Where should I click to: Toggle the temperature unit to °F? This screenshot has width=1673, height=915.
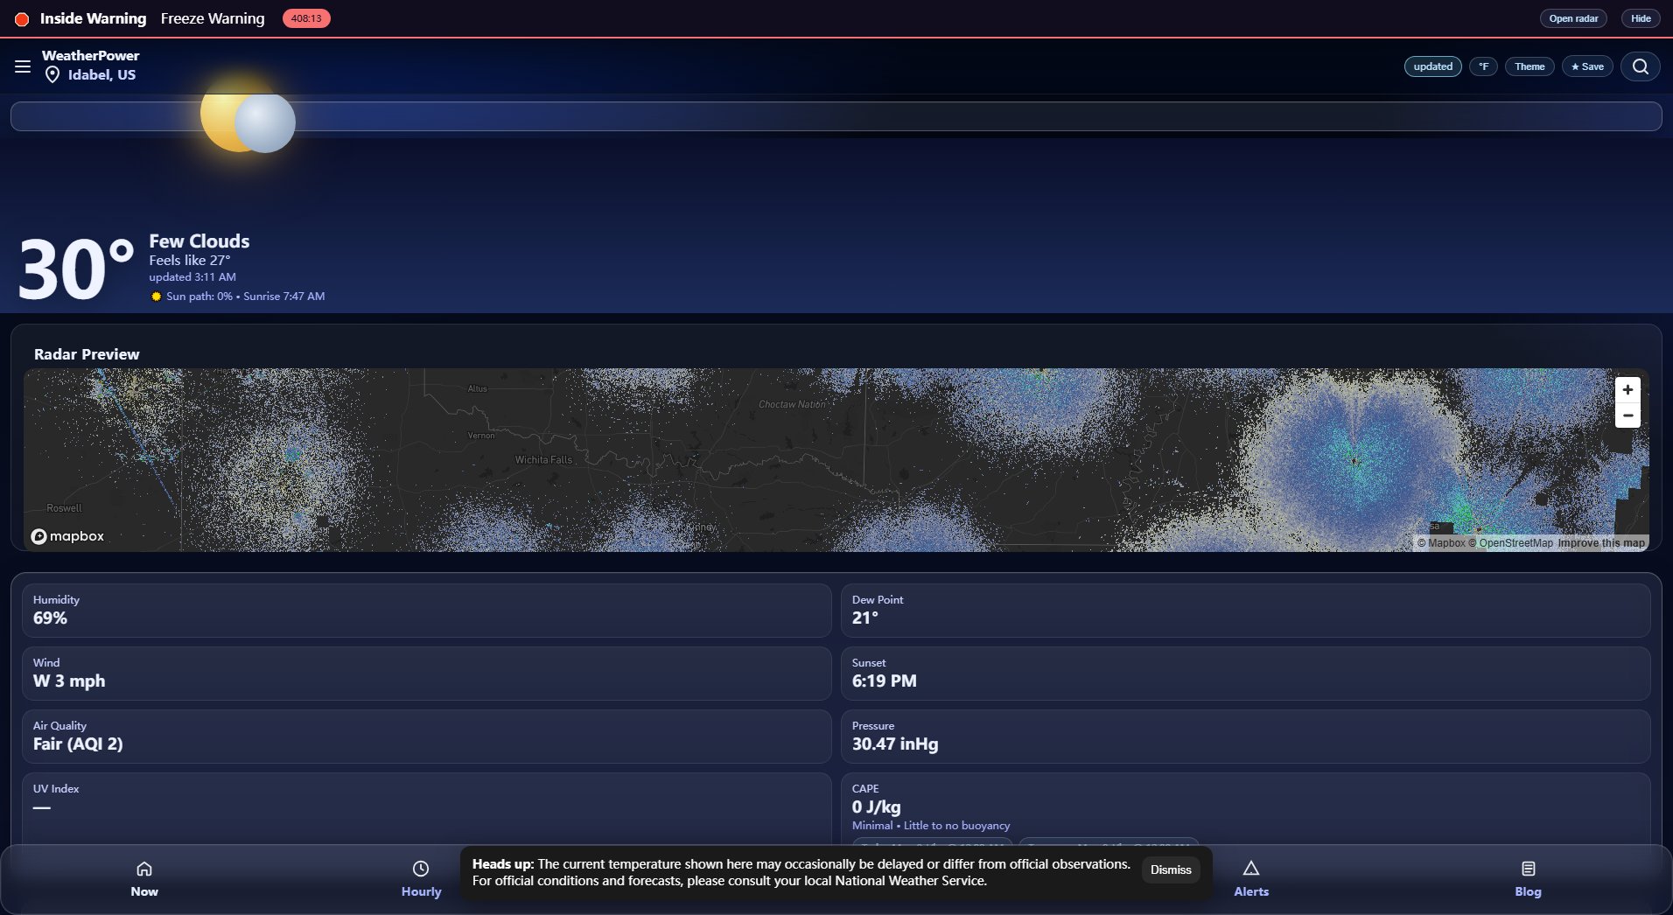pos(1483,66)
